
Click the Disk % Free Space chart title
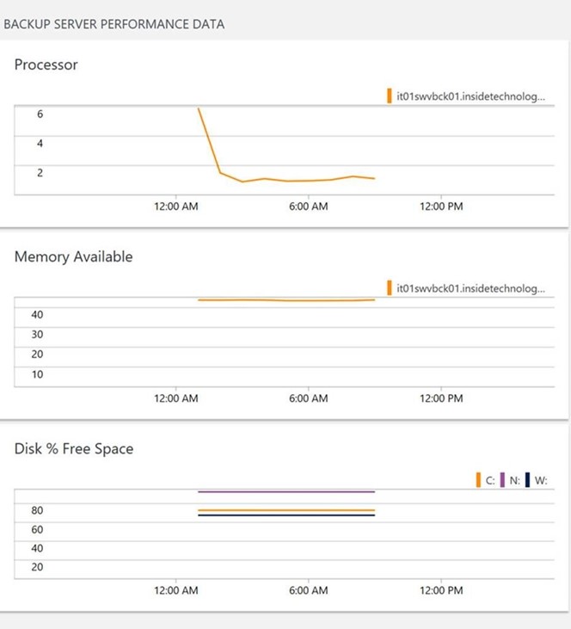tap(74, 448)
